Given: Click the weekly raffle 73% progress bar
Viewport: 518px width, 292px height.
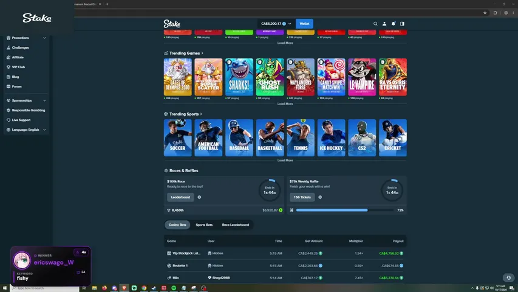Looking at the screenshot, I should click(344, 210).
